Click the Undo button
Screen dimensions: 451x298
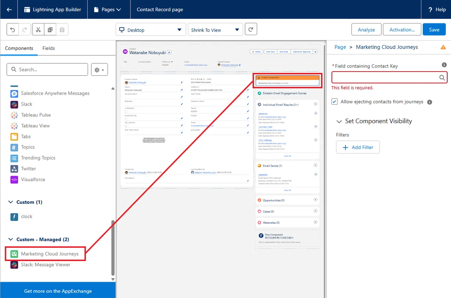click(13, 30)
